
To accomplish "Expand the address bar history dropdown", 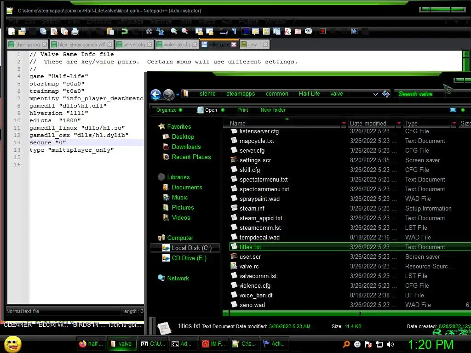I will [375, 94].
